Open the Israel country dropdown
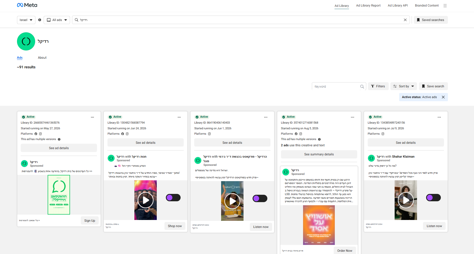The image size is (474, 254). pos(26,20)
